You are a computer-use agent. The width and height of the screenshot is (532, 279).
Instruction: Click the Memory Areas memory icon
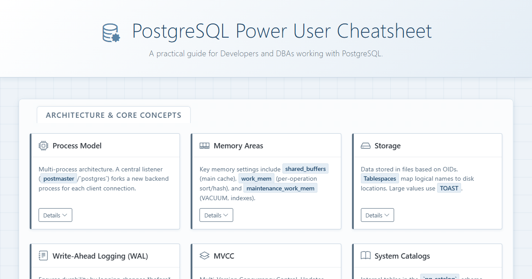[x=204, y=146]
